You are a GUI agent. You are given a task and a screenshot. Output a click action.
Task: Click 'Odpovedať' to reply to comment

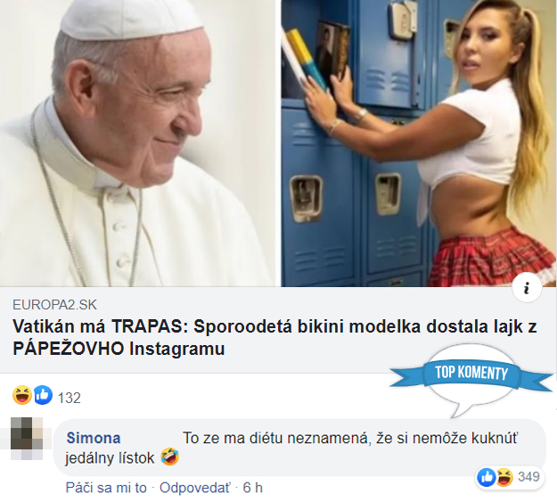(x=194, y=488)
